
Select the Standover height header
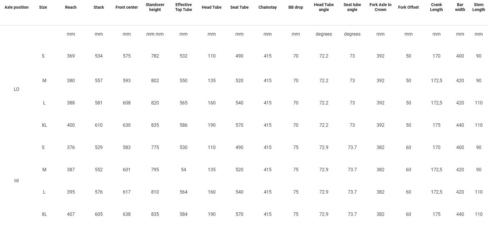point(155,7)
